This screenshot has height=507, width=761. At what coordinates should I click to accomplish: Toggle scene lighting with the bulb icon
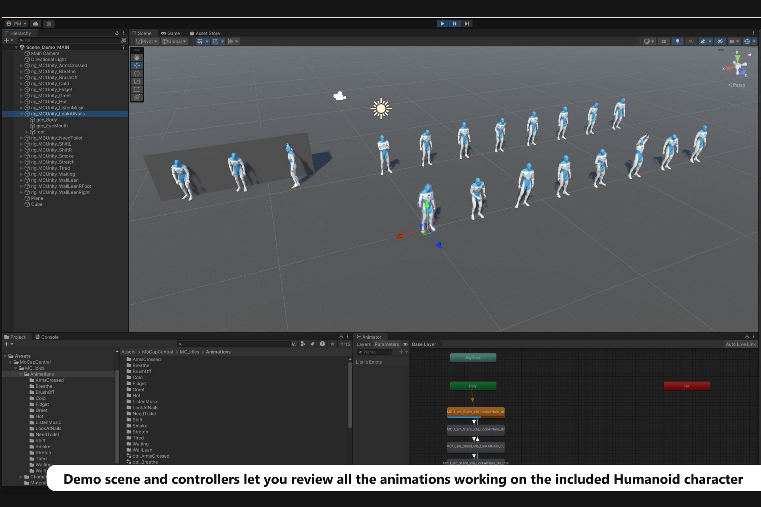(678, 41)
